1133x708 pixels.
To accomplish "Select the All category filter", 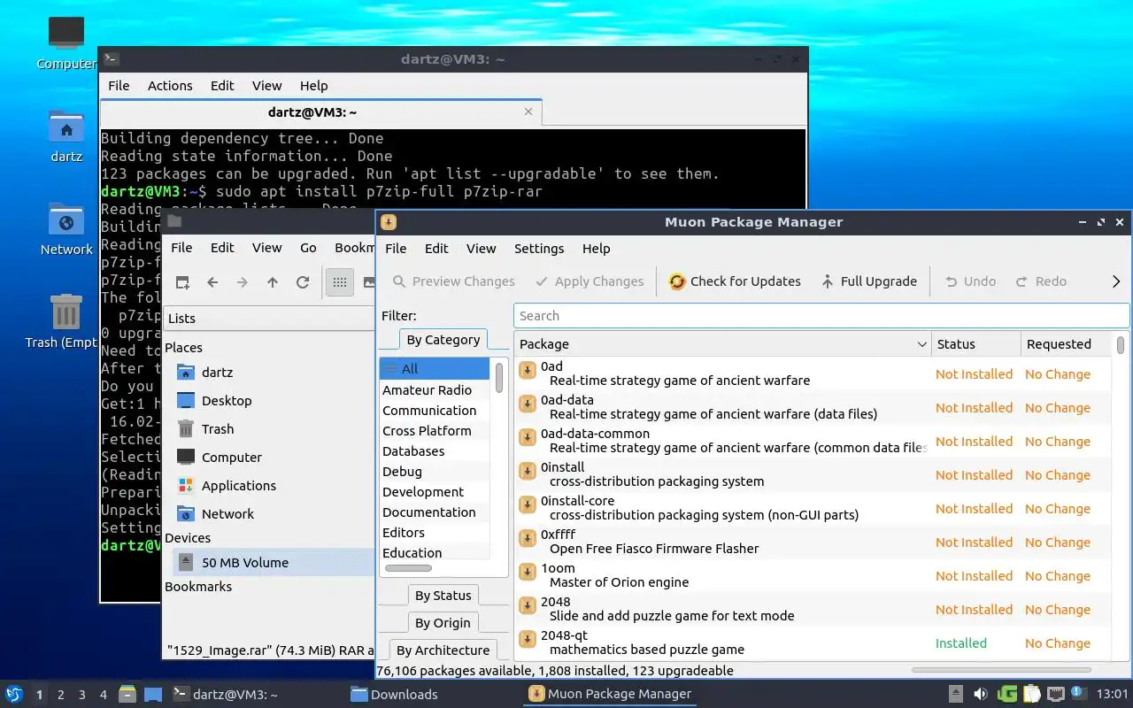I will [x=435, y=368].
